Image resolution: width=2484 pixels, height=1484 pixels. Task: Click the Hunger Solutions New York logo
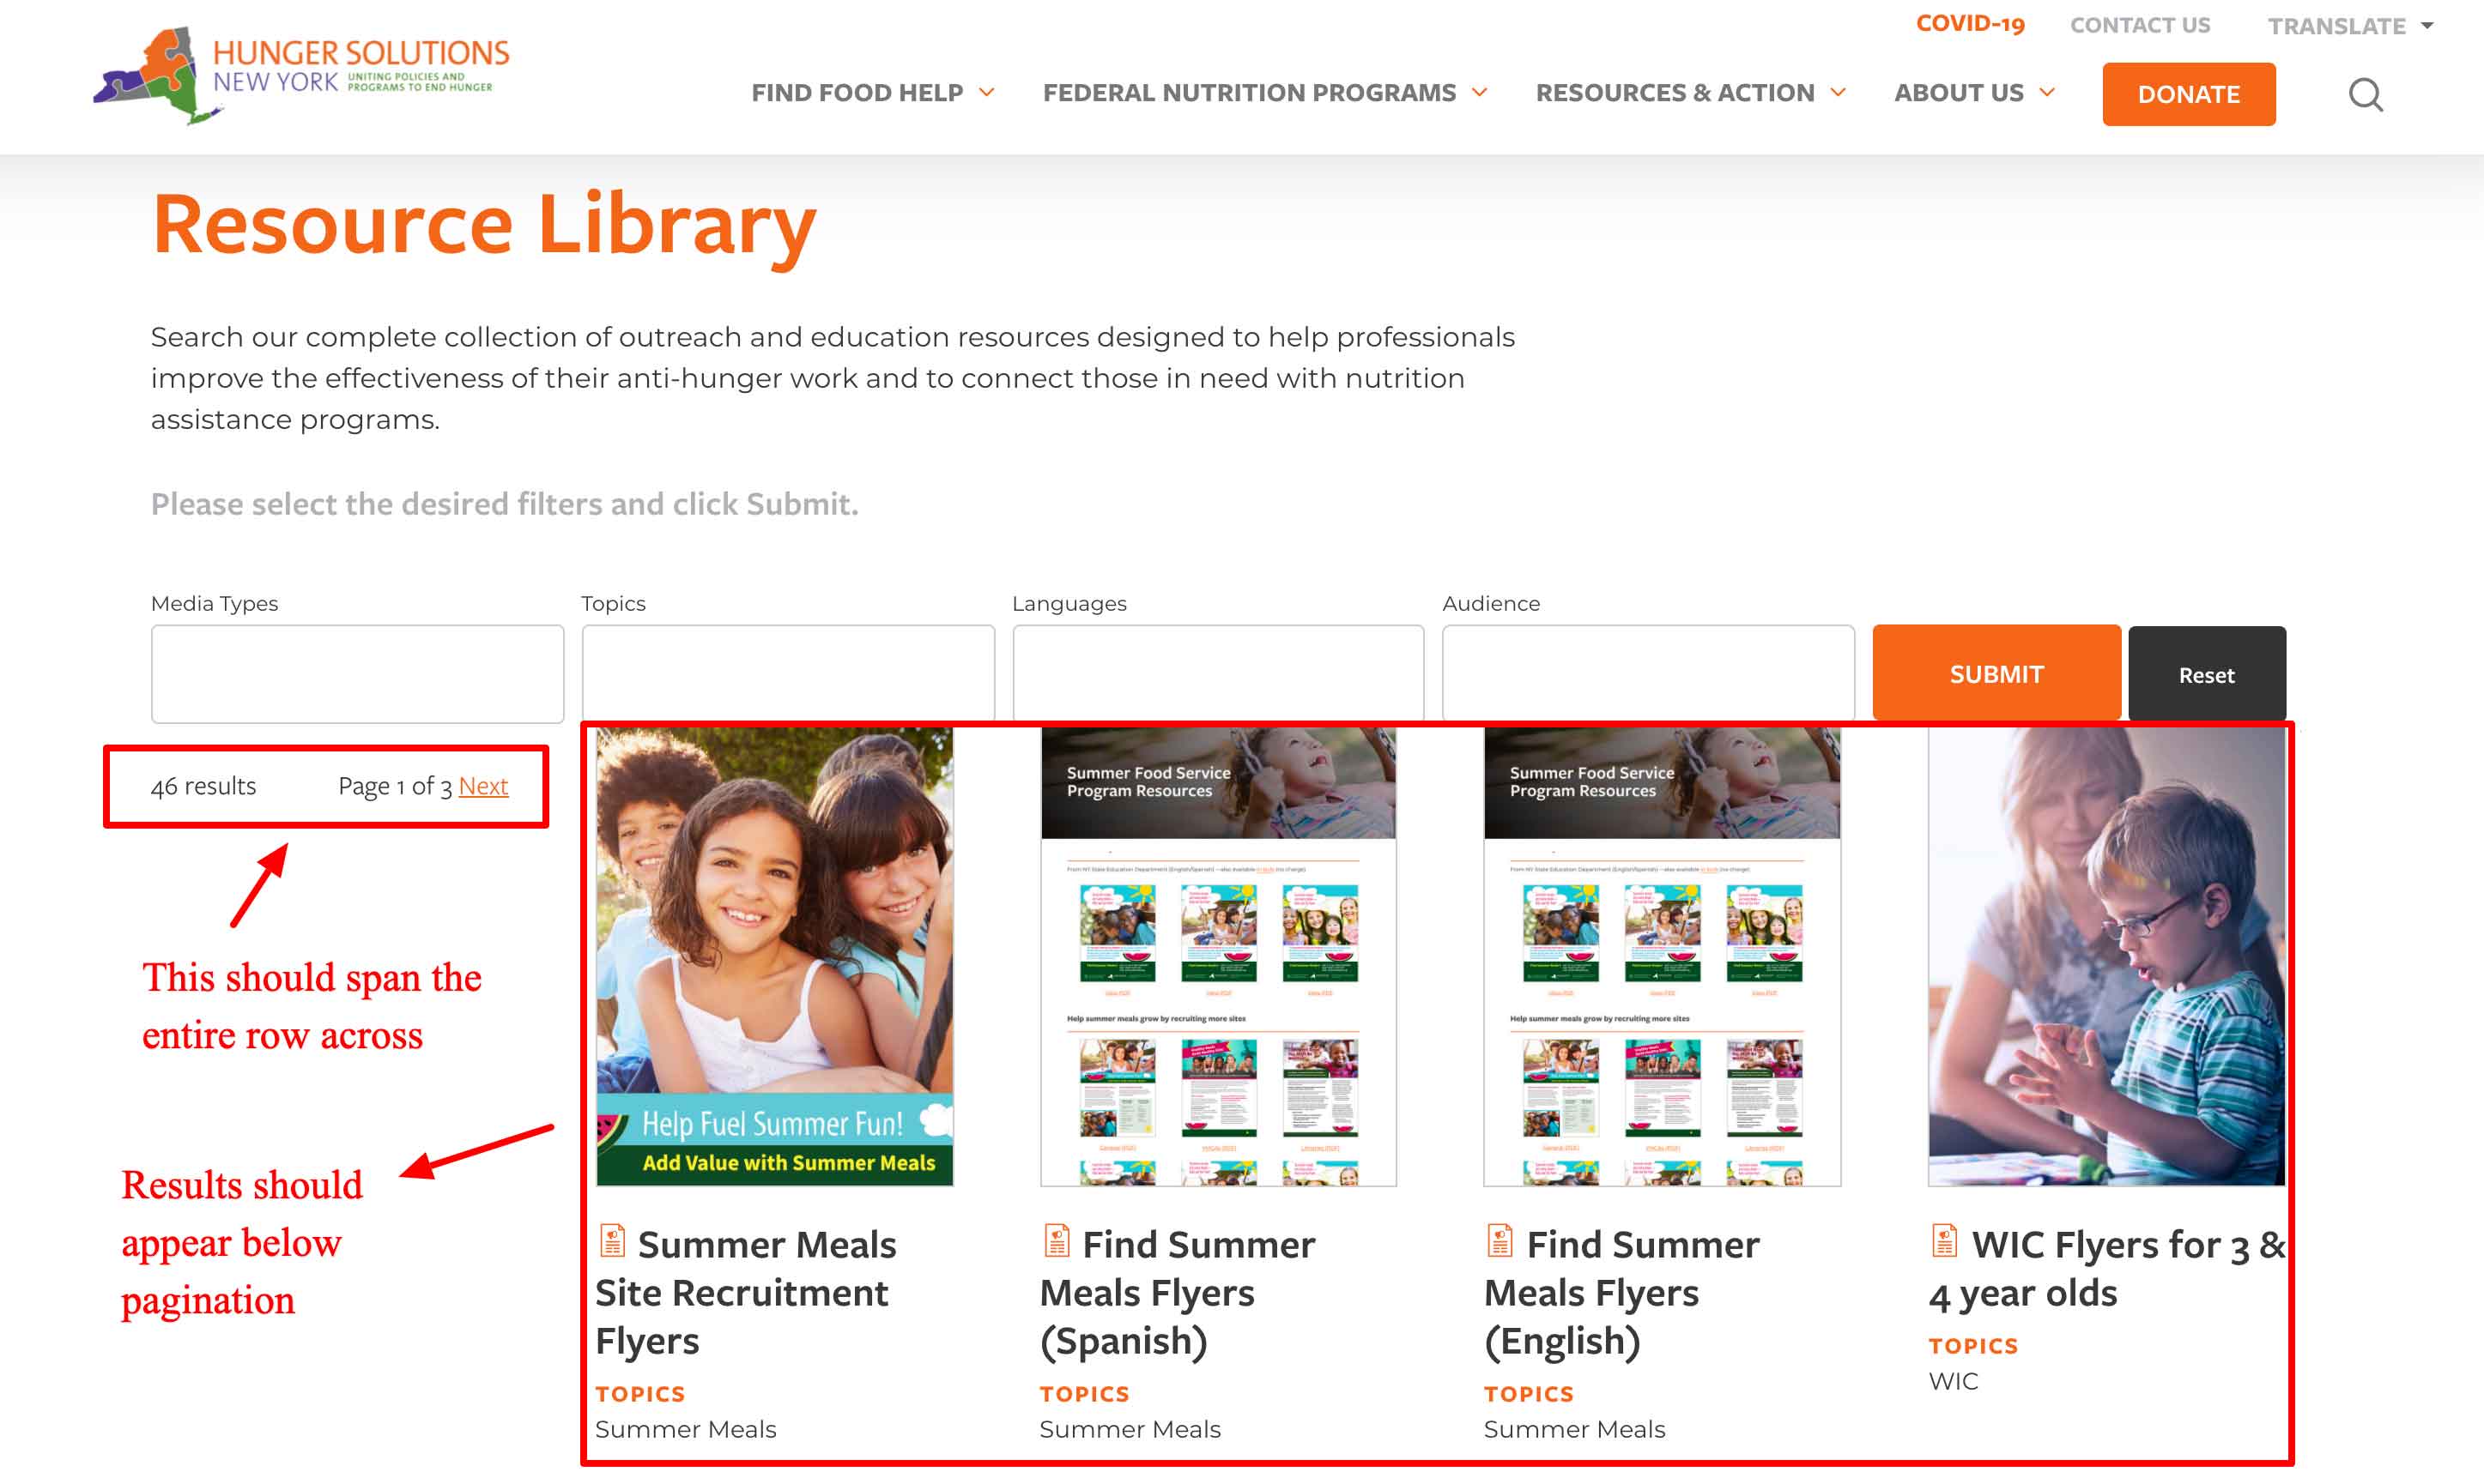[301, 75]
